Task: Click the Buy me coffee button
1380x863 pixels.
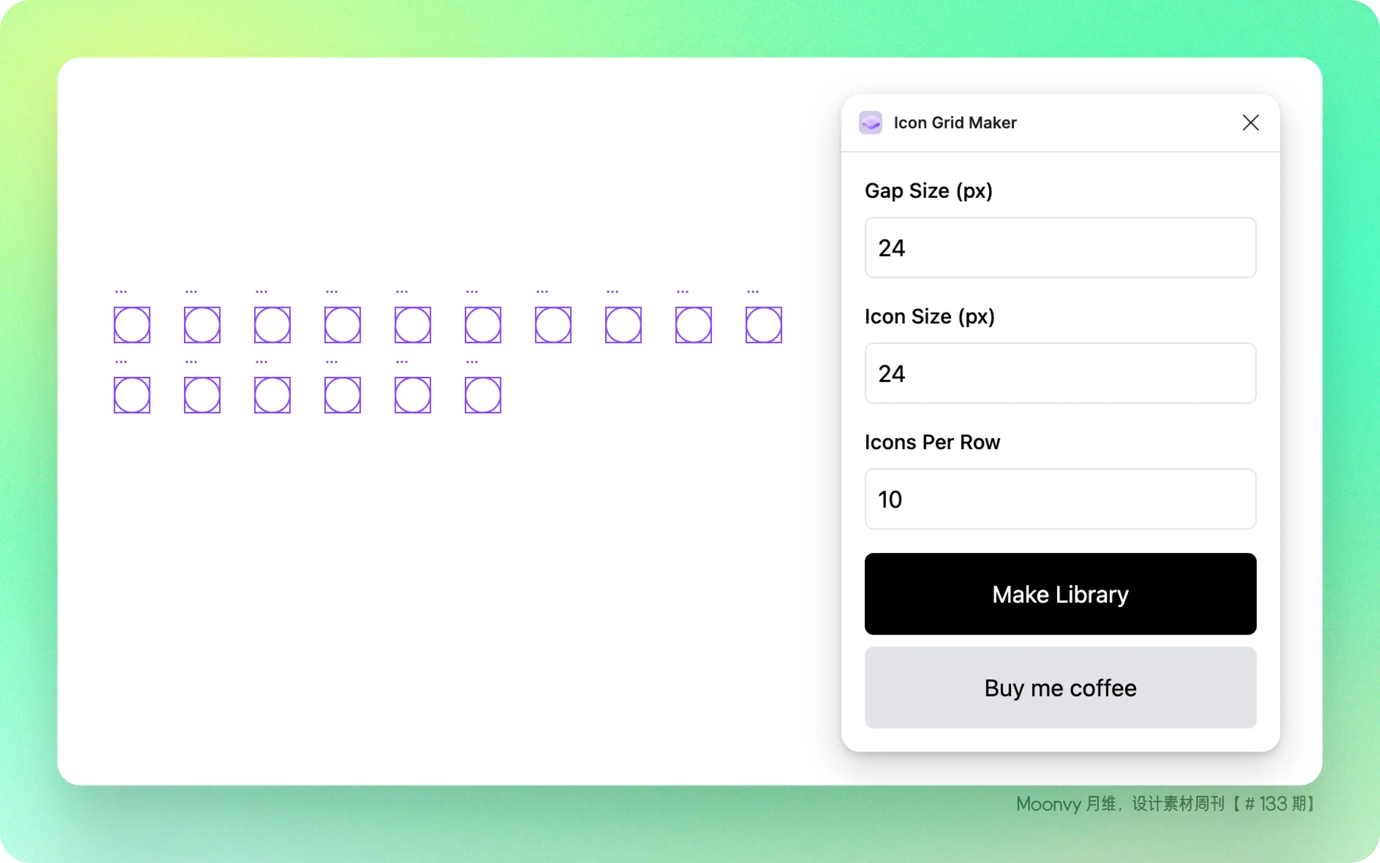Action: point(1059,687)
